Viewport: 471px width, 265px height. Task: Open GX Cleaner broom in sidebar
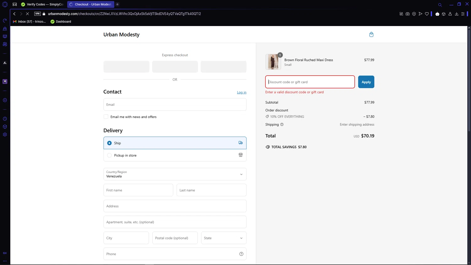point(5,29)
